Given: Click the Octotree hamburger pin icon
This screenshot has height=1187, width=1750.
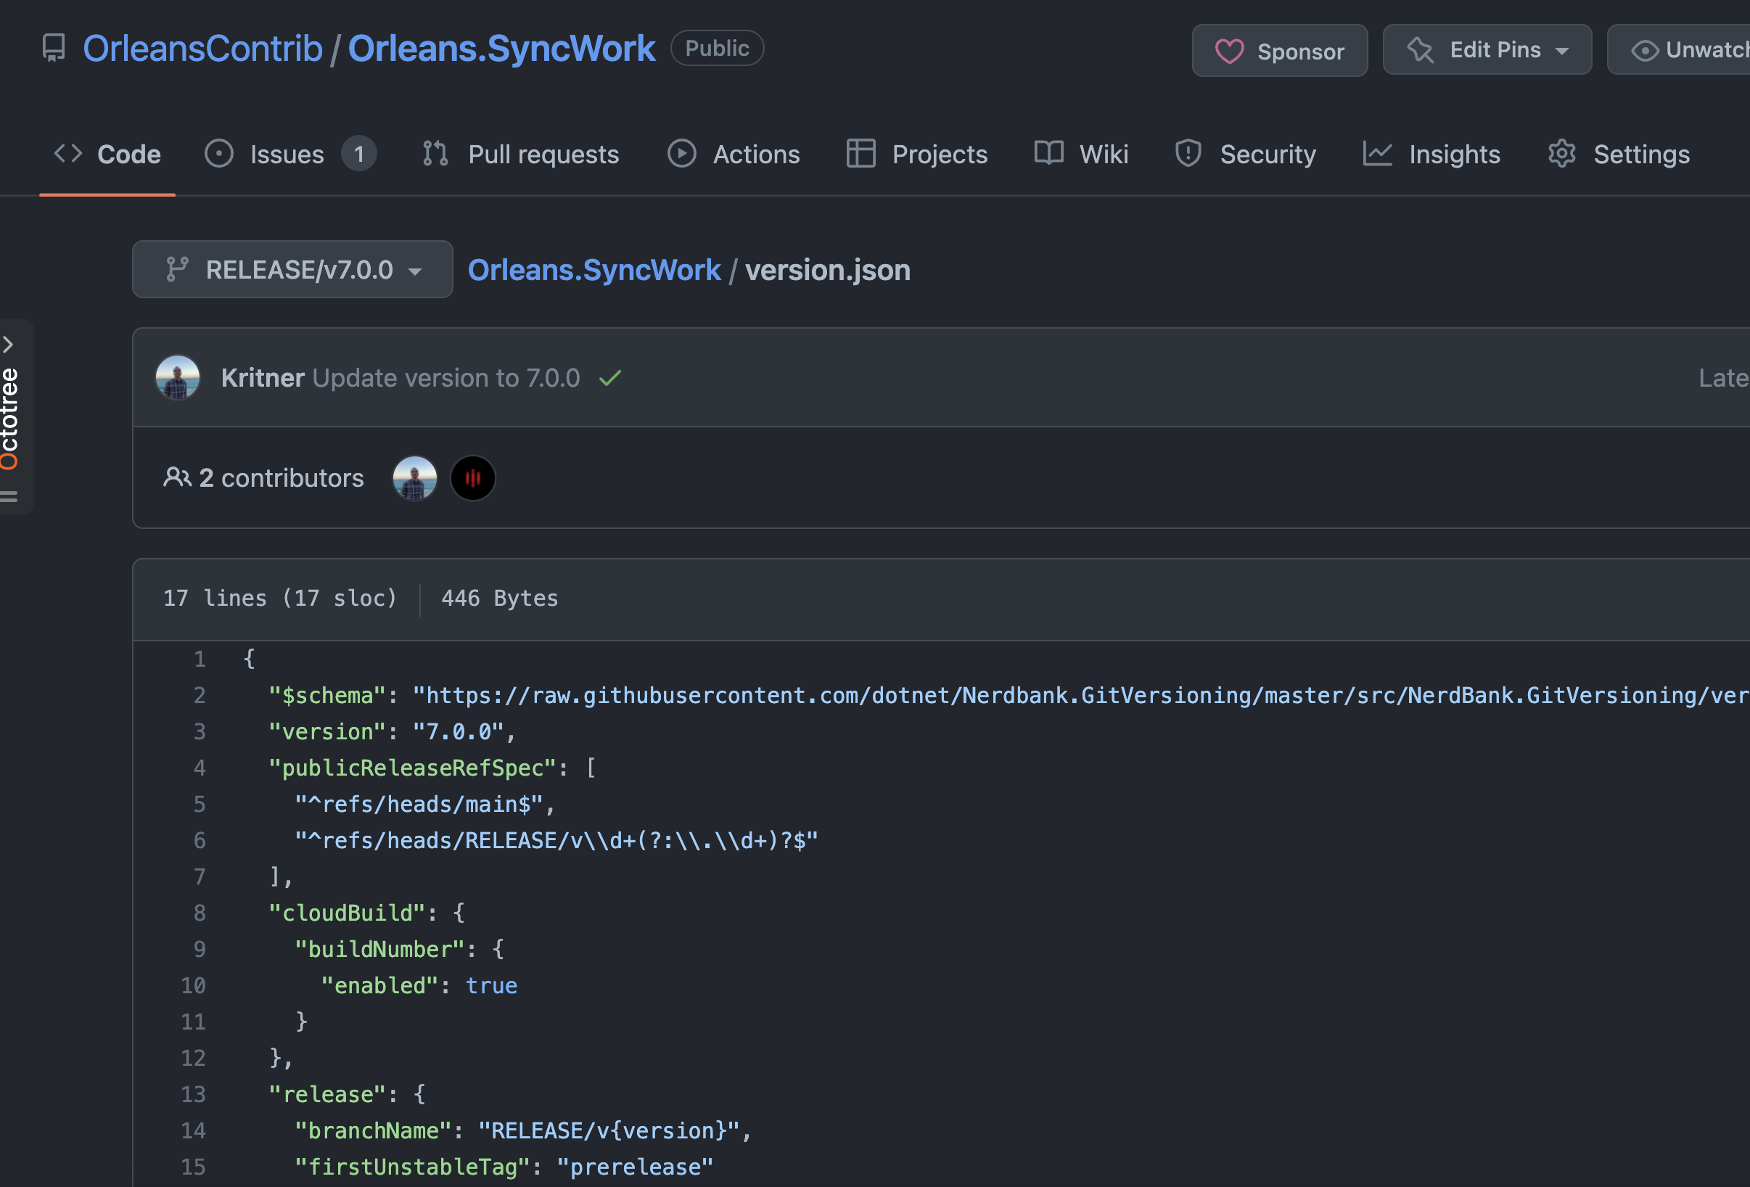Looking at the screenshot, I should [x=9, y=496].
